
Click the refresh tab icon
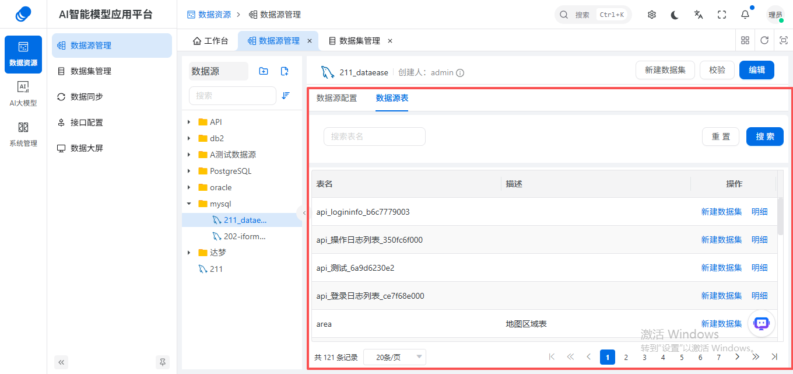coord(764,40)
